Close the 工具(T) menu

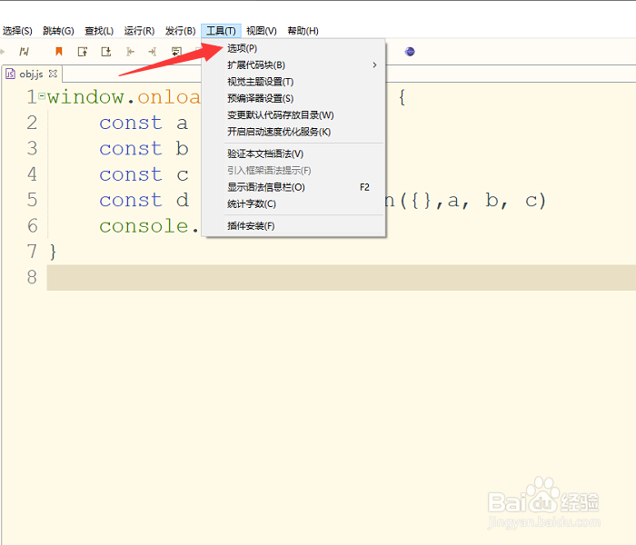pos(221,31)
